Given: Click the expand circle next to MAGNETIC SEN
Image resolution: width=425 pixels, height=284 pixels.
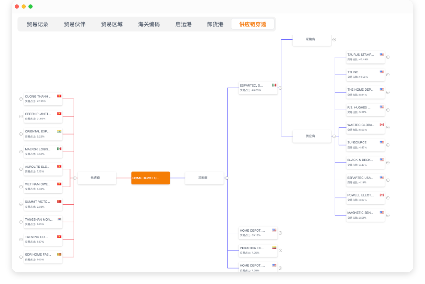Looking at the screenshot, I should [388, 215].
